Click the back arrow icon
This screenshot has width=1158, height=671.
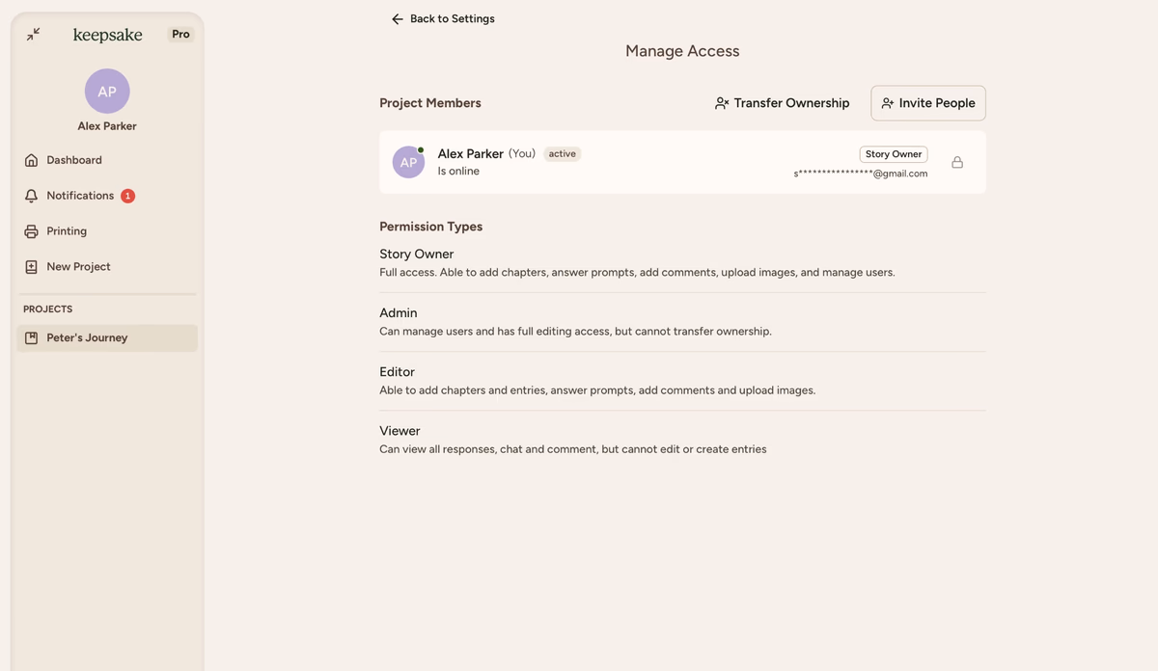pyautogui.click(x=397, y=19)
